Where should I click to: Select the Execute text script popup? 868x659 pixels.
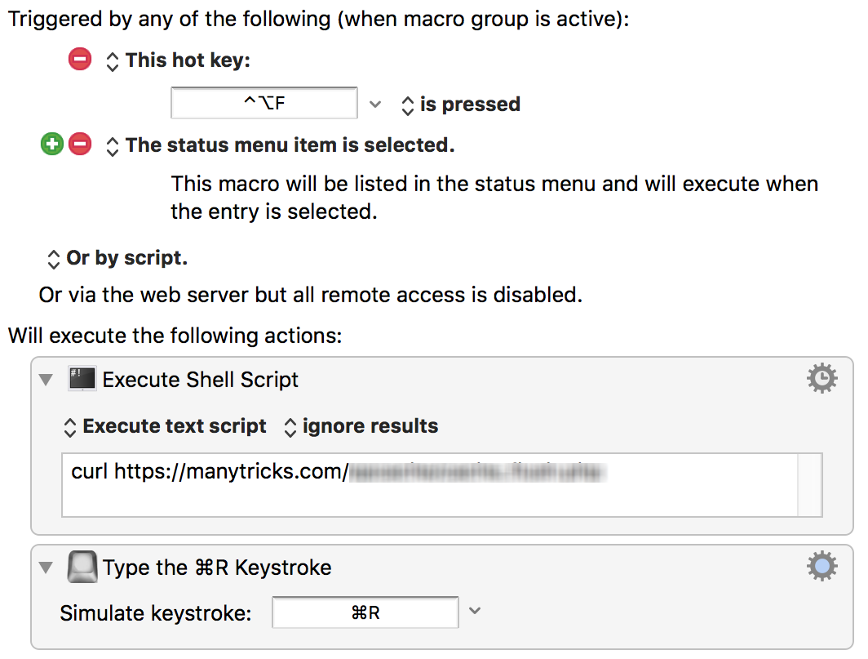[165, 426]
